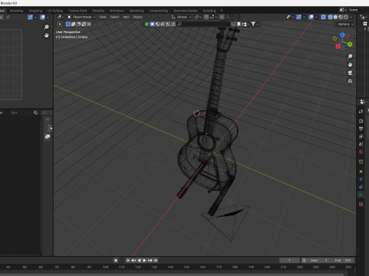Switch to the Sculpting workspace tab

[x=35, y=11]
